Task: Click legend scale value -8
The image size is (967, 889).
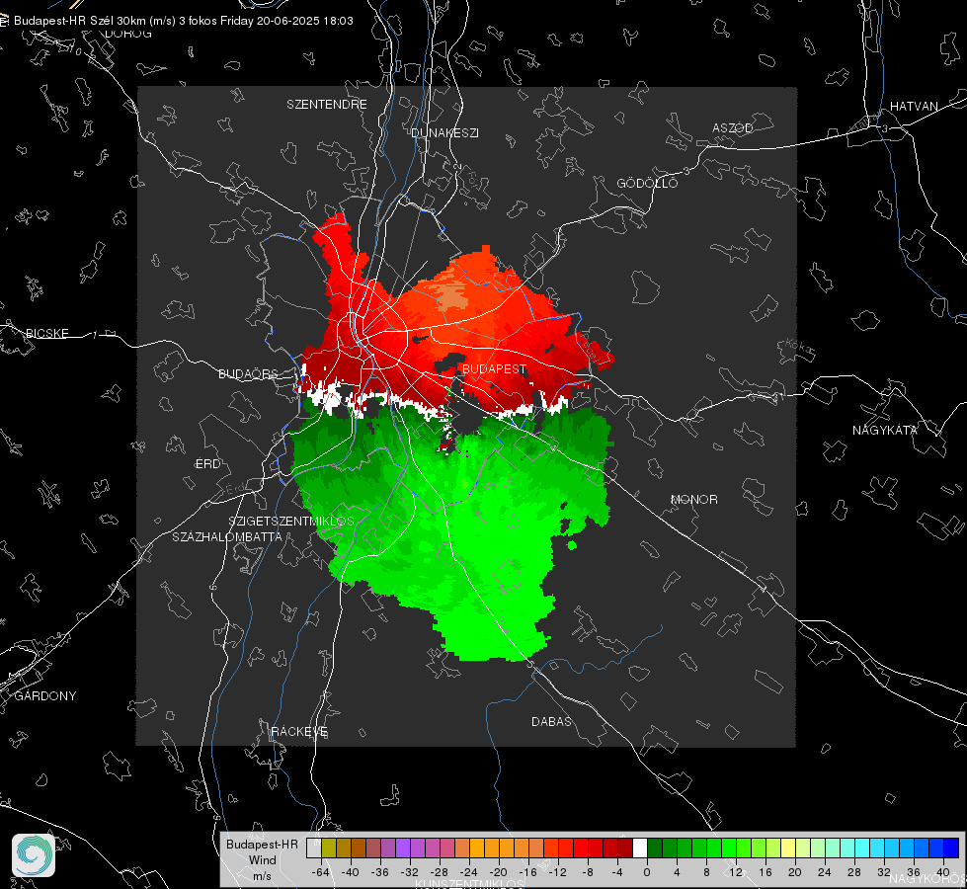Action: tap(588, 873)
